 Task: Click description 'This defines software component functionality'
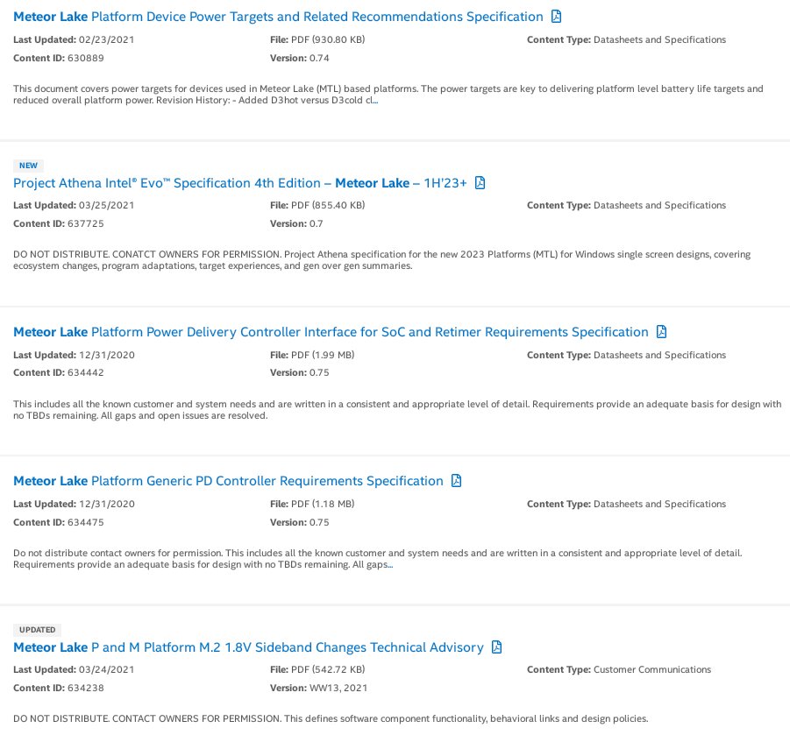(x=331, y=718)
